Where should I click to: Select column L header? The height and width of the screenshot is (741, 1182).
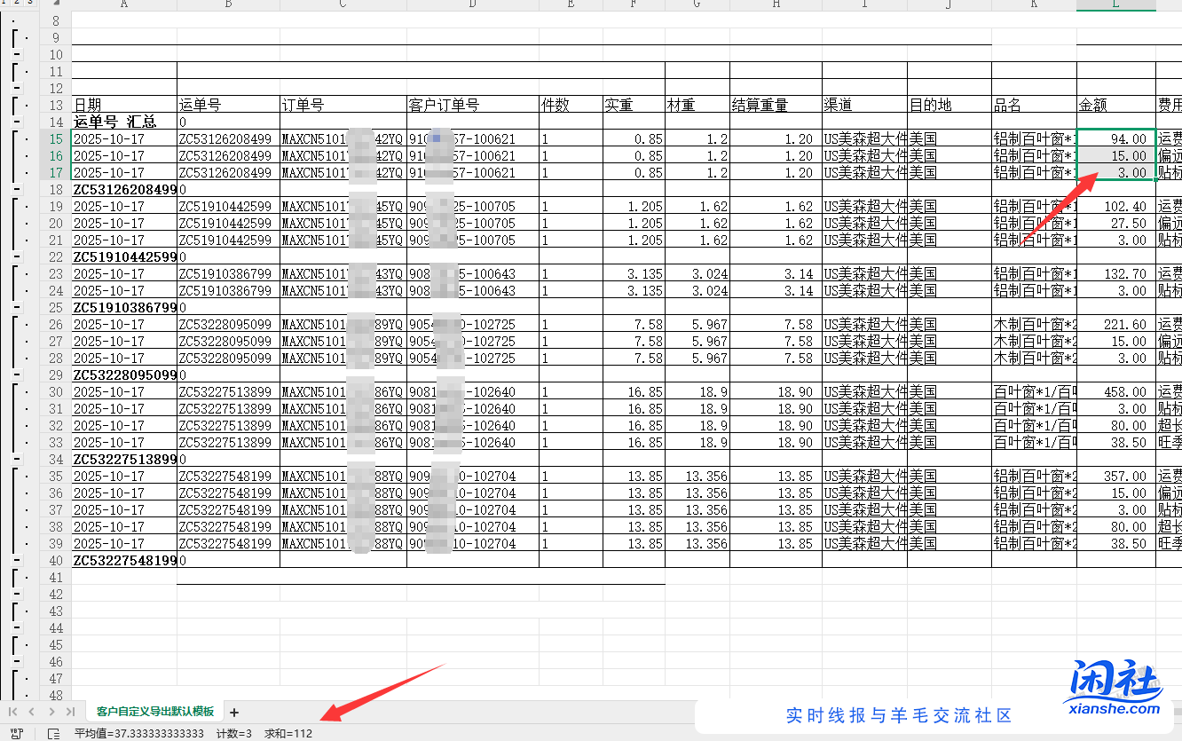coord(1115,4)
